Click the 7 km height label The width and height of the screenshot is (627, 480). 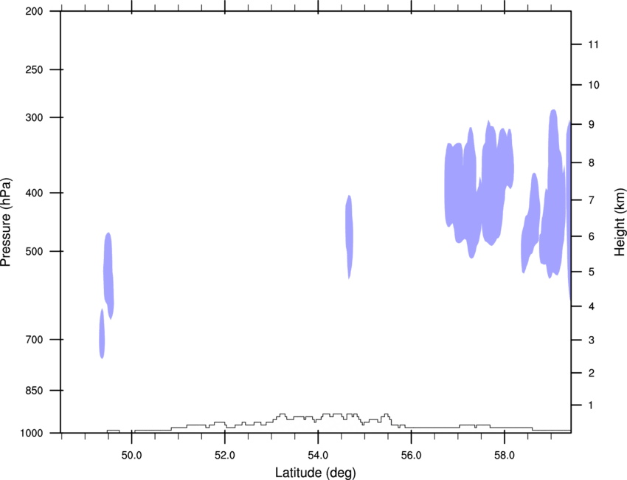pyautogui.click(x=592, y=200)
